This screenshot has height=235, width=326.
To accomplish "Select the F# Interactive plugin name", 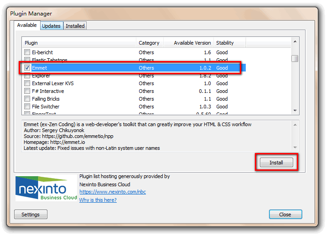I will [x=48, y=91].
